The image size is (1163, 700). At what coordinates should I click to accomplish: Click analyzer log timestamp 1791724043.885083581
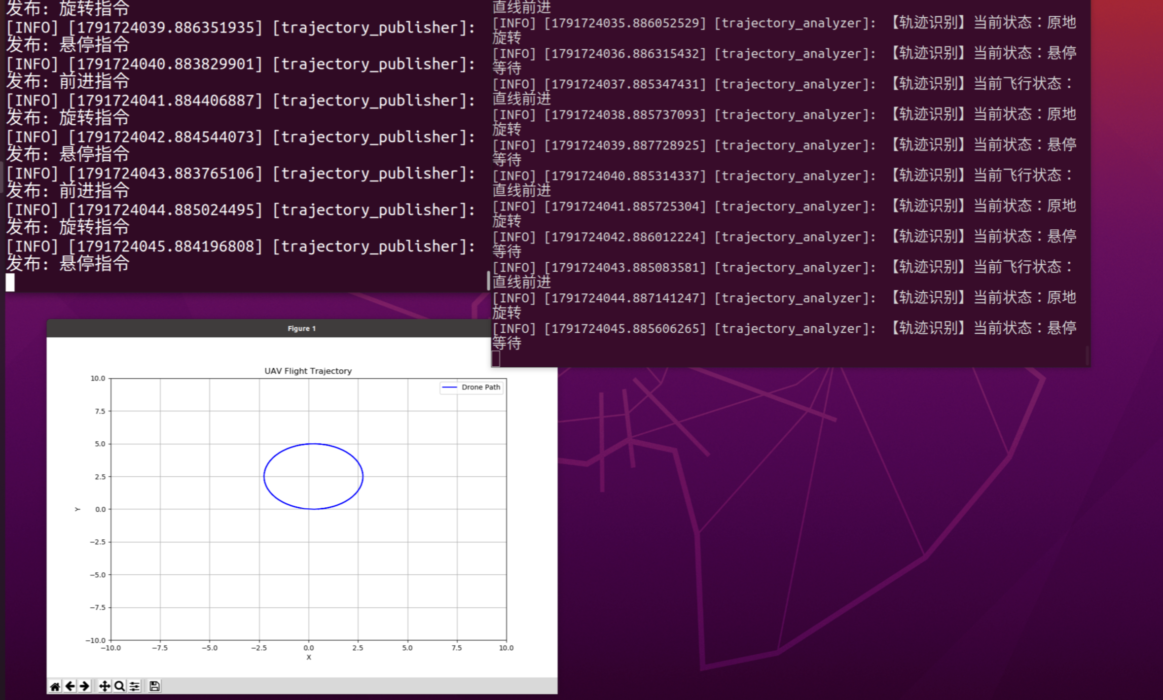(625, 268)
